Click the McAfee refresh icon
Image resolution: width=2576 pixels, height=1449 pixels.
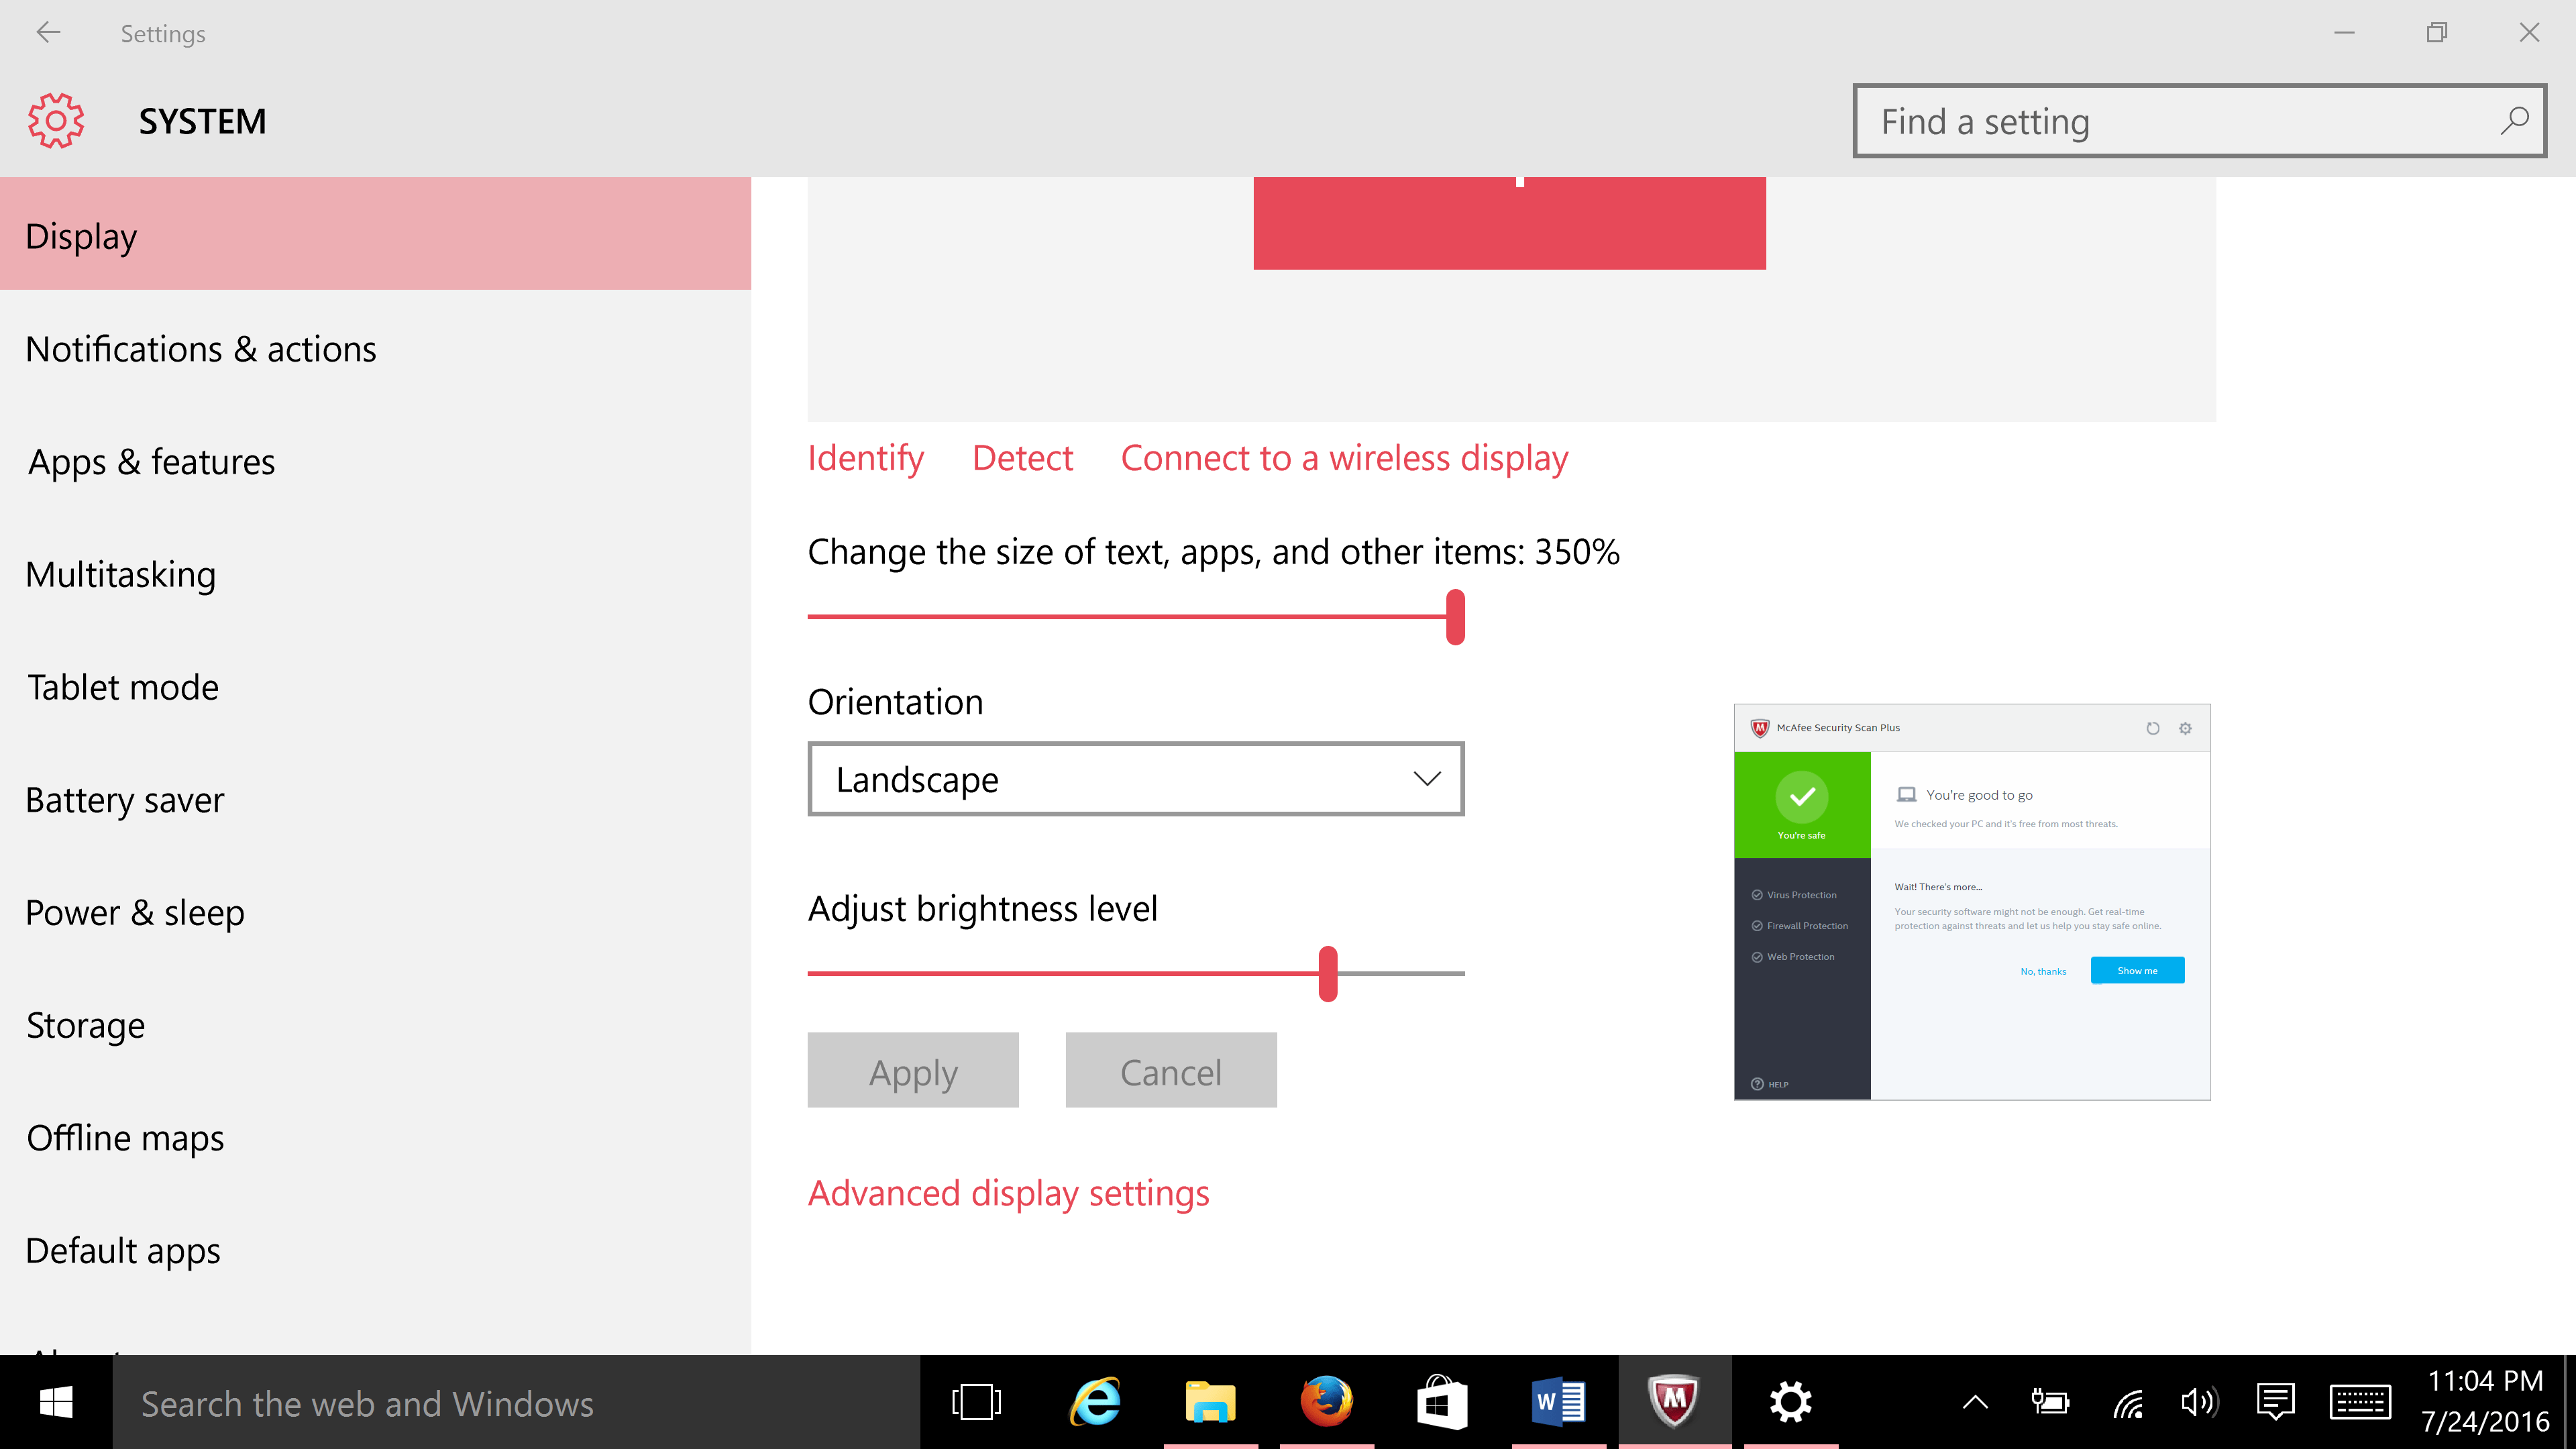(x=2152, y=728)
